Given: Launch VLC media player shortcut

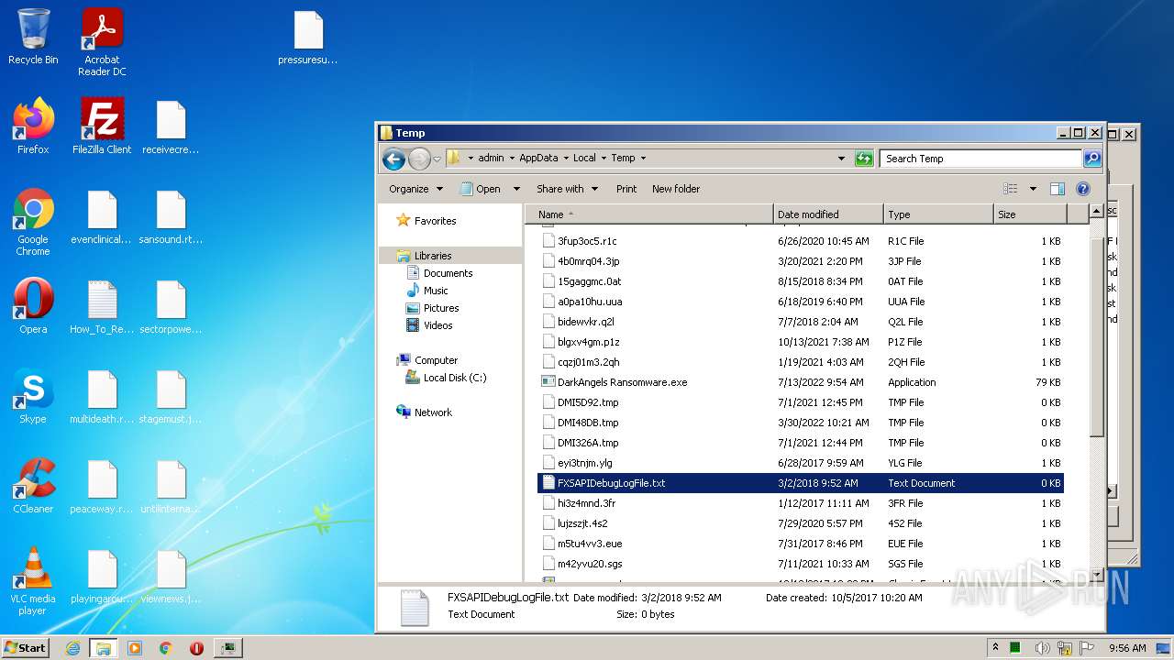Looking at the screenshot, I should [33, 582].
